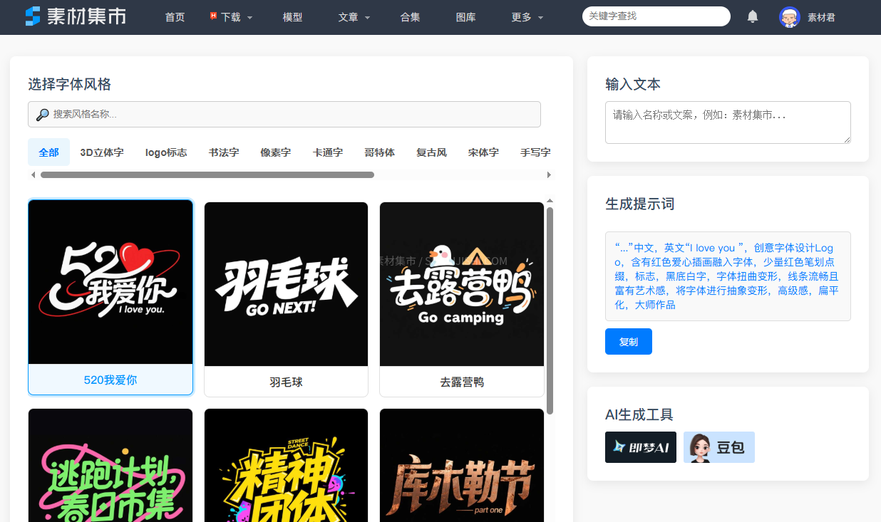The image size is (881, 522).
Task: Click the 去露营鸭 caption label
Action: coord(462,382)
